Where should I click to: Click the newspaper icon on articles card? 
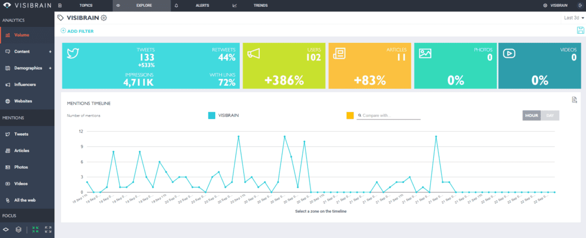coord(339,54)
